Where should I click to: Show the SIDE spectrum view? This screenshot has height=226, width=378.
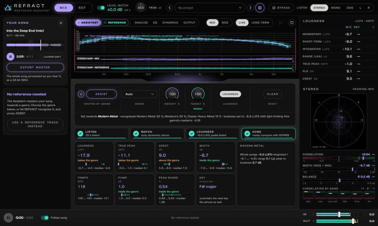coord(225,23)
